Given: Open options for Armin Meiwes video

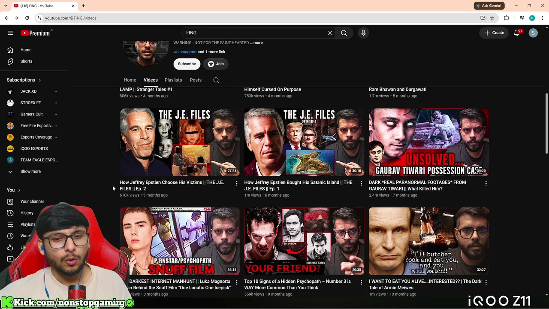Looking at the screenshot, I should click(486, 283).
